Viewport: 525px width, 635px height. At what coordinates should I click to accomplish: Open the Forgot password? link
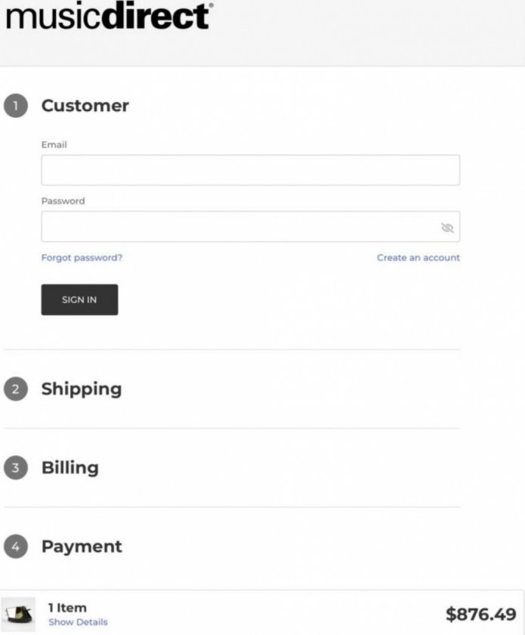(x=82, y=258)
